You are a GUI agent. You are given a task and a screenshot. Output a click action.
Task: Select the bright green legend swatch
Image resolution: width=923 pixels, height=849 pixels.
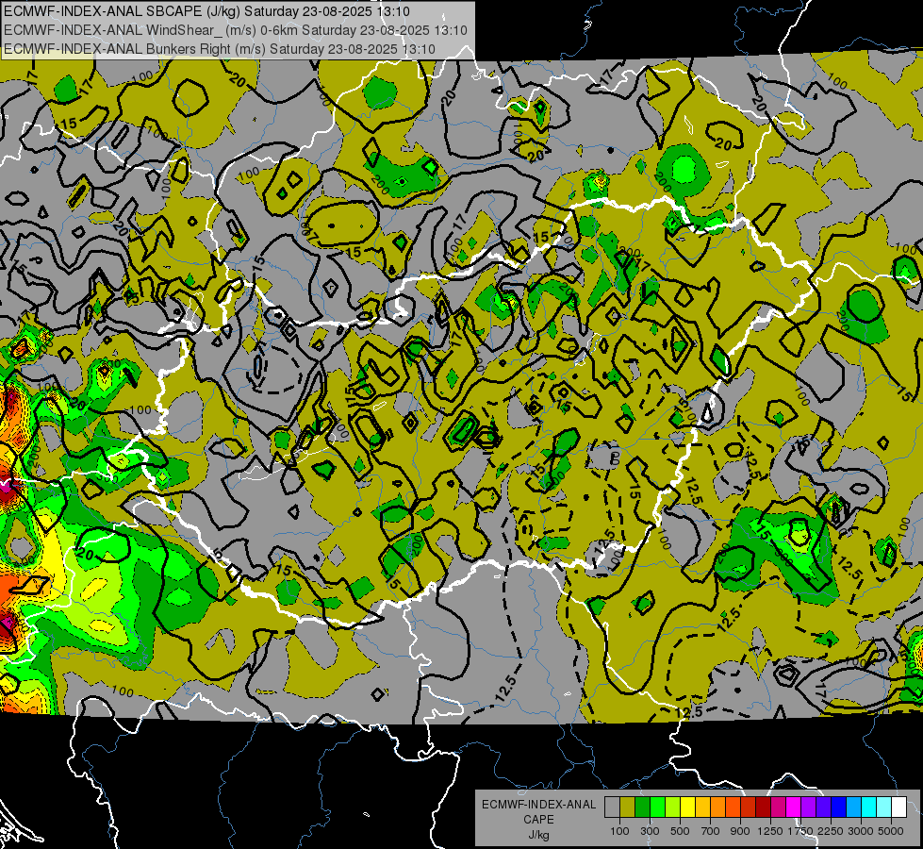[658, 807]
